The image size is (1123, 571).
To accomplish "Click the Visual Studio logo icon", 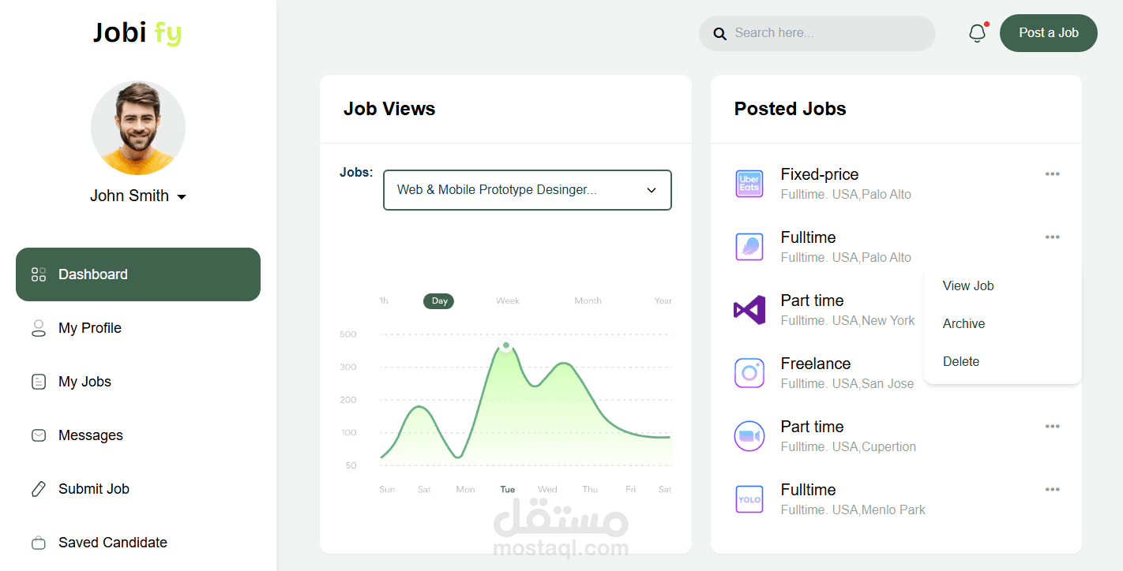I will pos(749,310).
